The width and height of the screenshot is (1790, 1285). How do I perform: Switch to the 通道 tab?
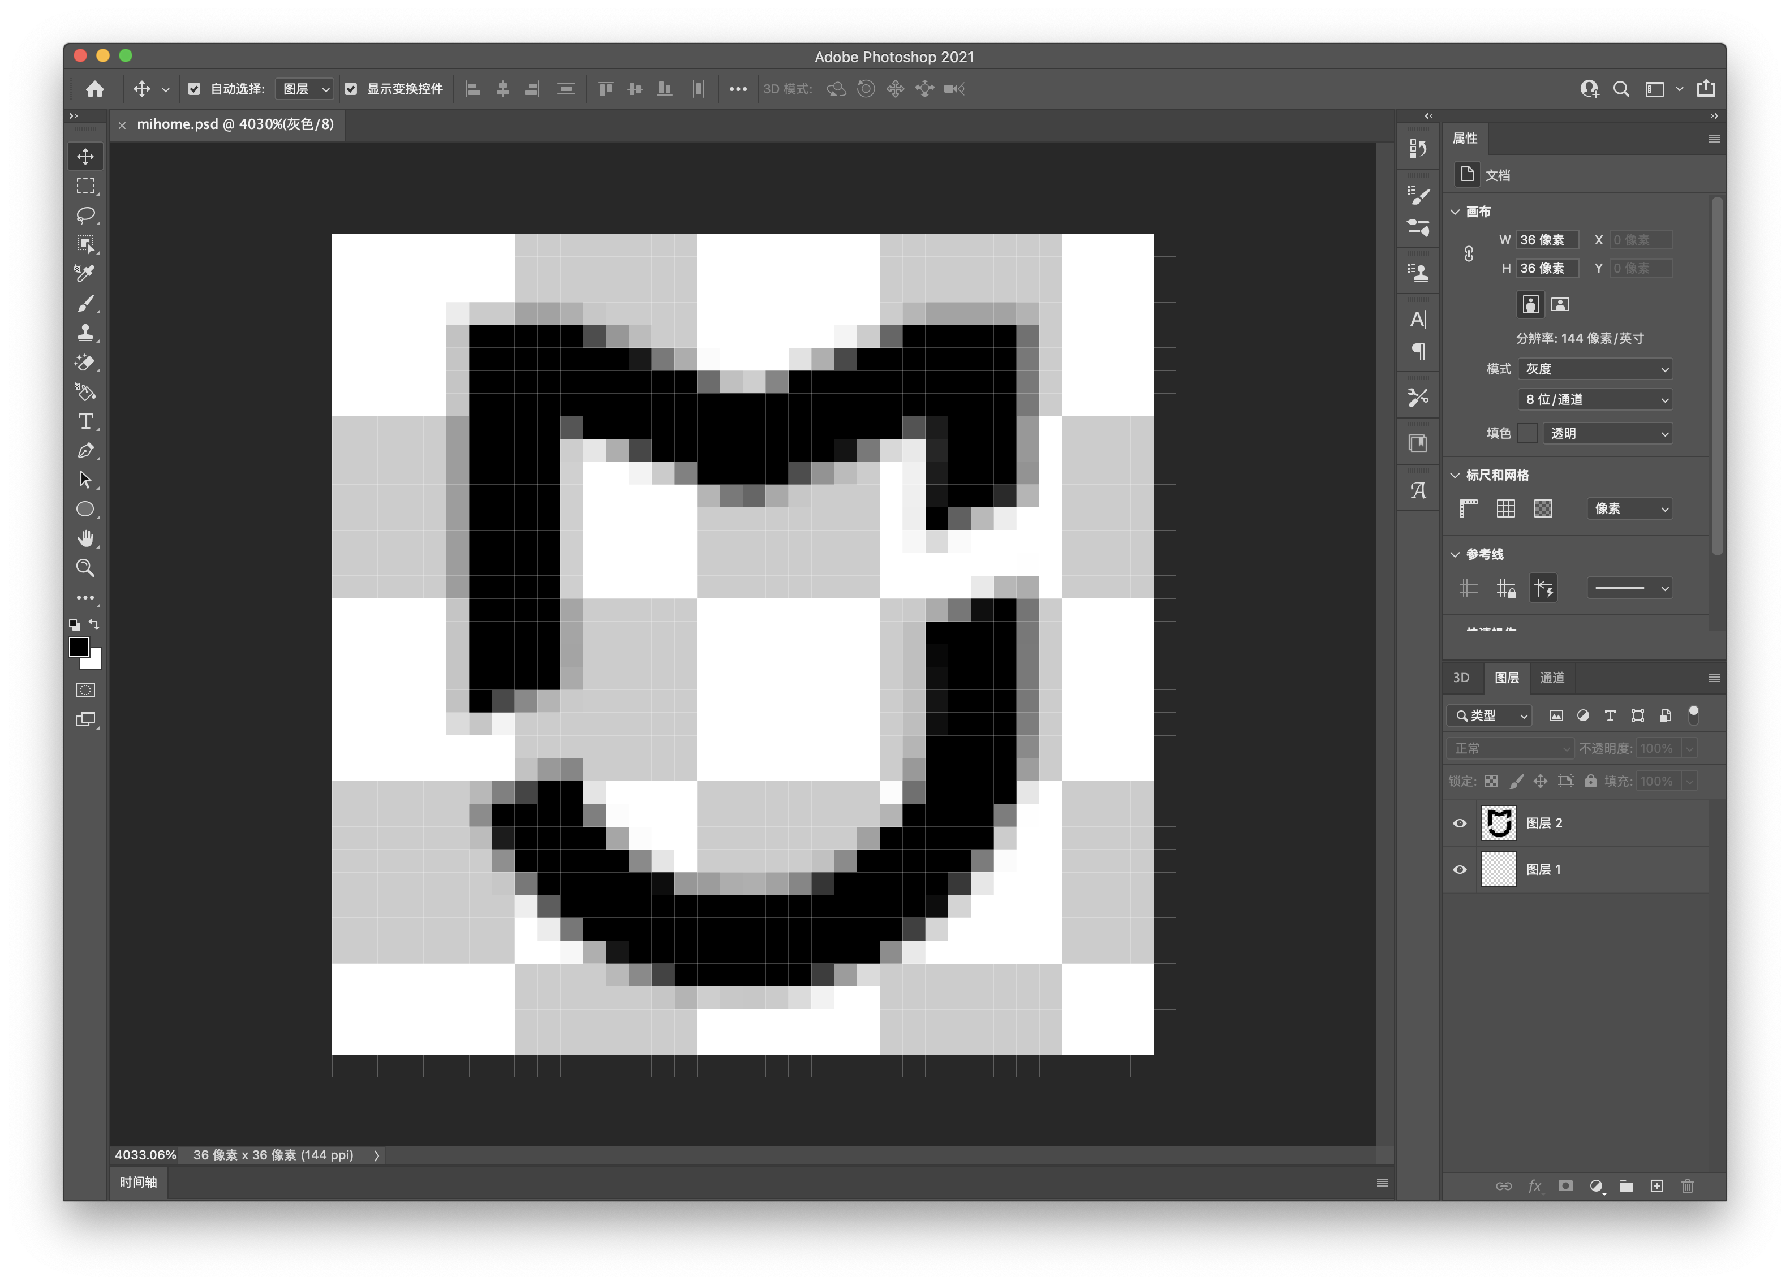point(1552,678)
